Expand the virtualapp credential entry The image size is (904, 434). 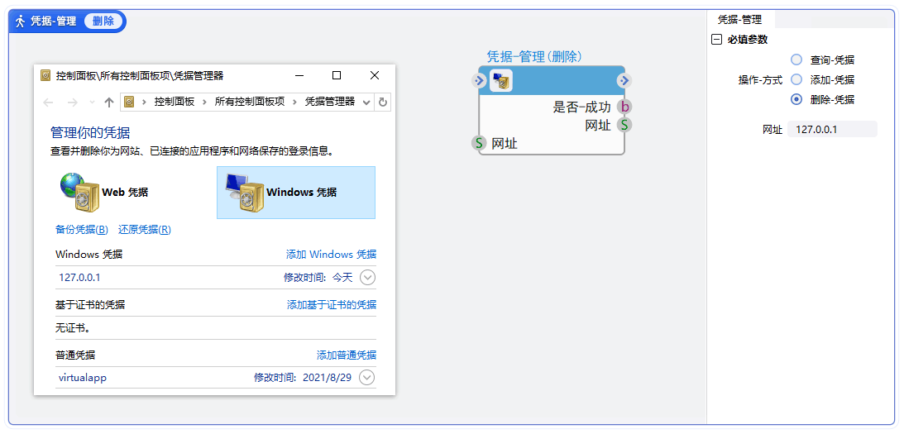[x=368, y=378]
